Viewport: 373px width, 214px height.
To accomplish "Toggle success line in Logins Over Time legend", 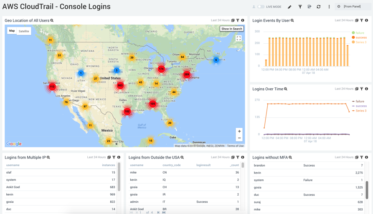I will coord(359,106).
